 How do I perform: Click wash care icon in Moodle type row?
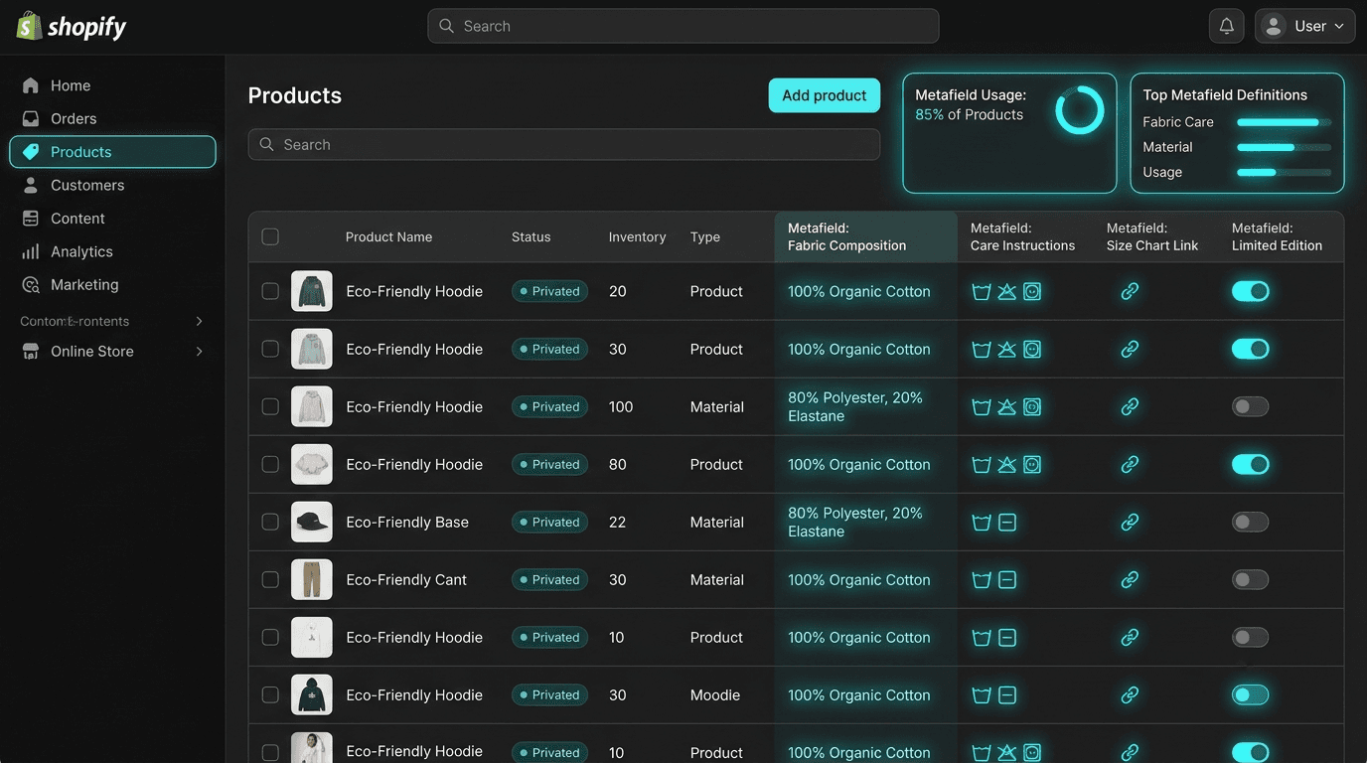(982, 695)
